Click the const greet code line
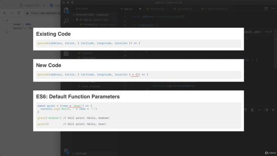Screen dimensions: 277x156 tap(64, 106)
